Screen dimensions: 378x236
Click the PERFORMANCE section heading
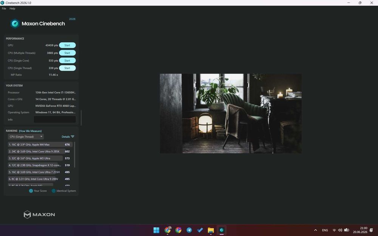(x=15, y=39)
